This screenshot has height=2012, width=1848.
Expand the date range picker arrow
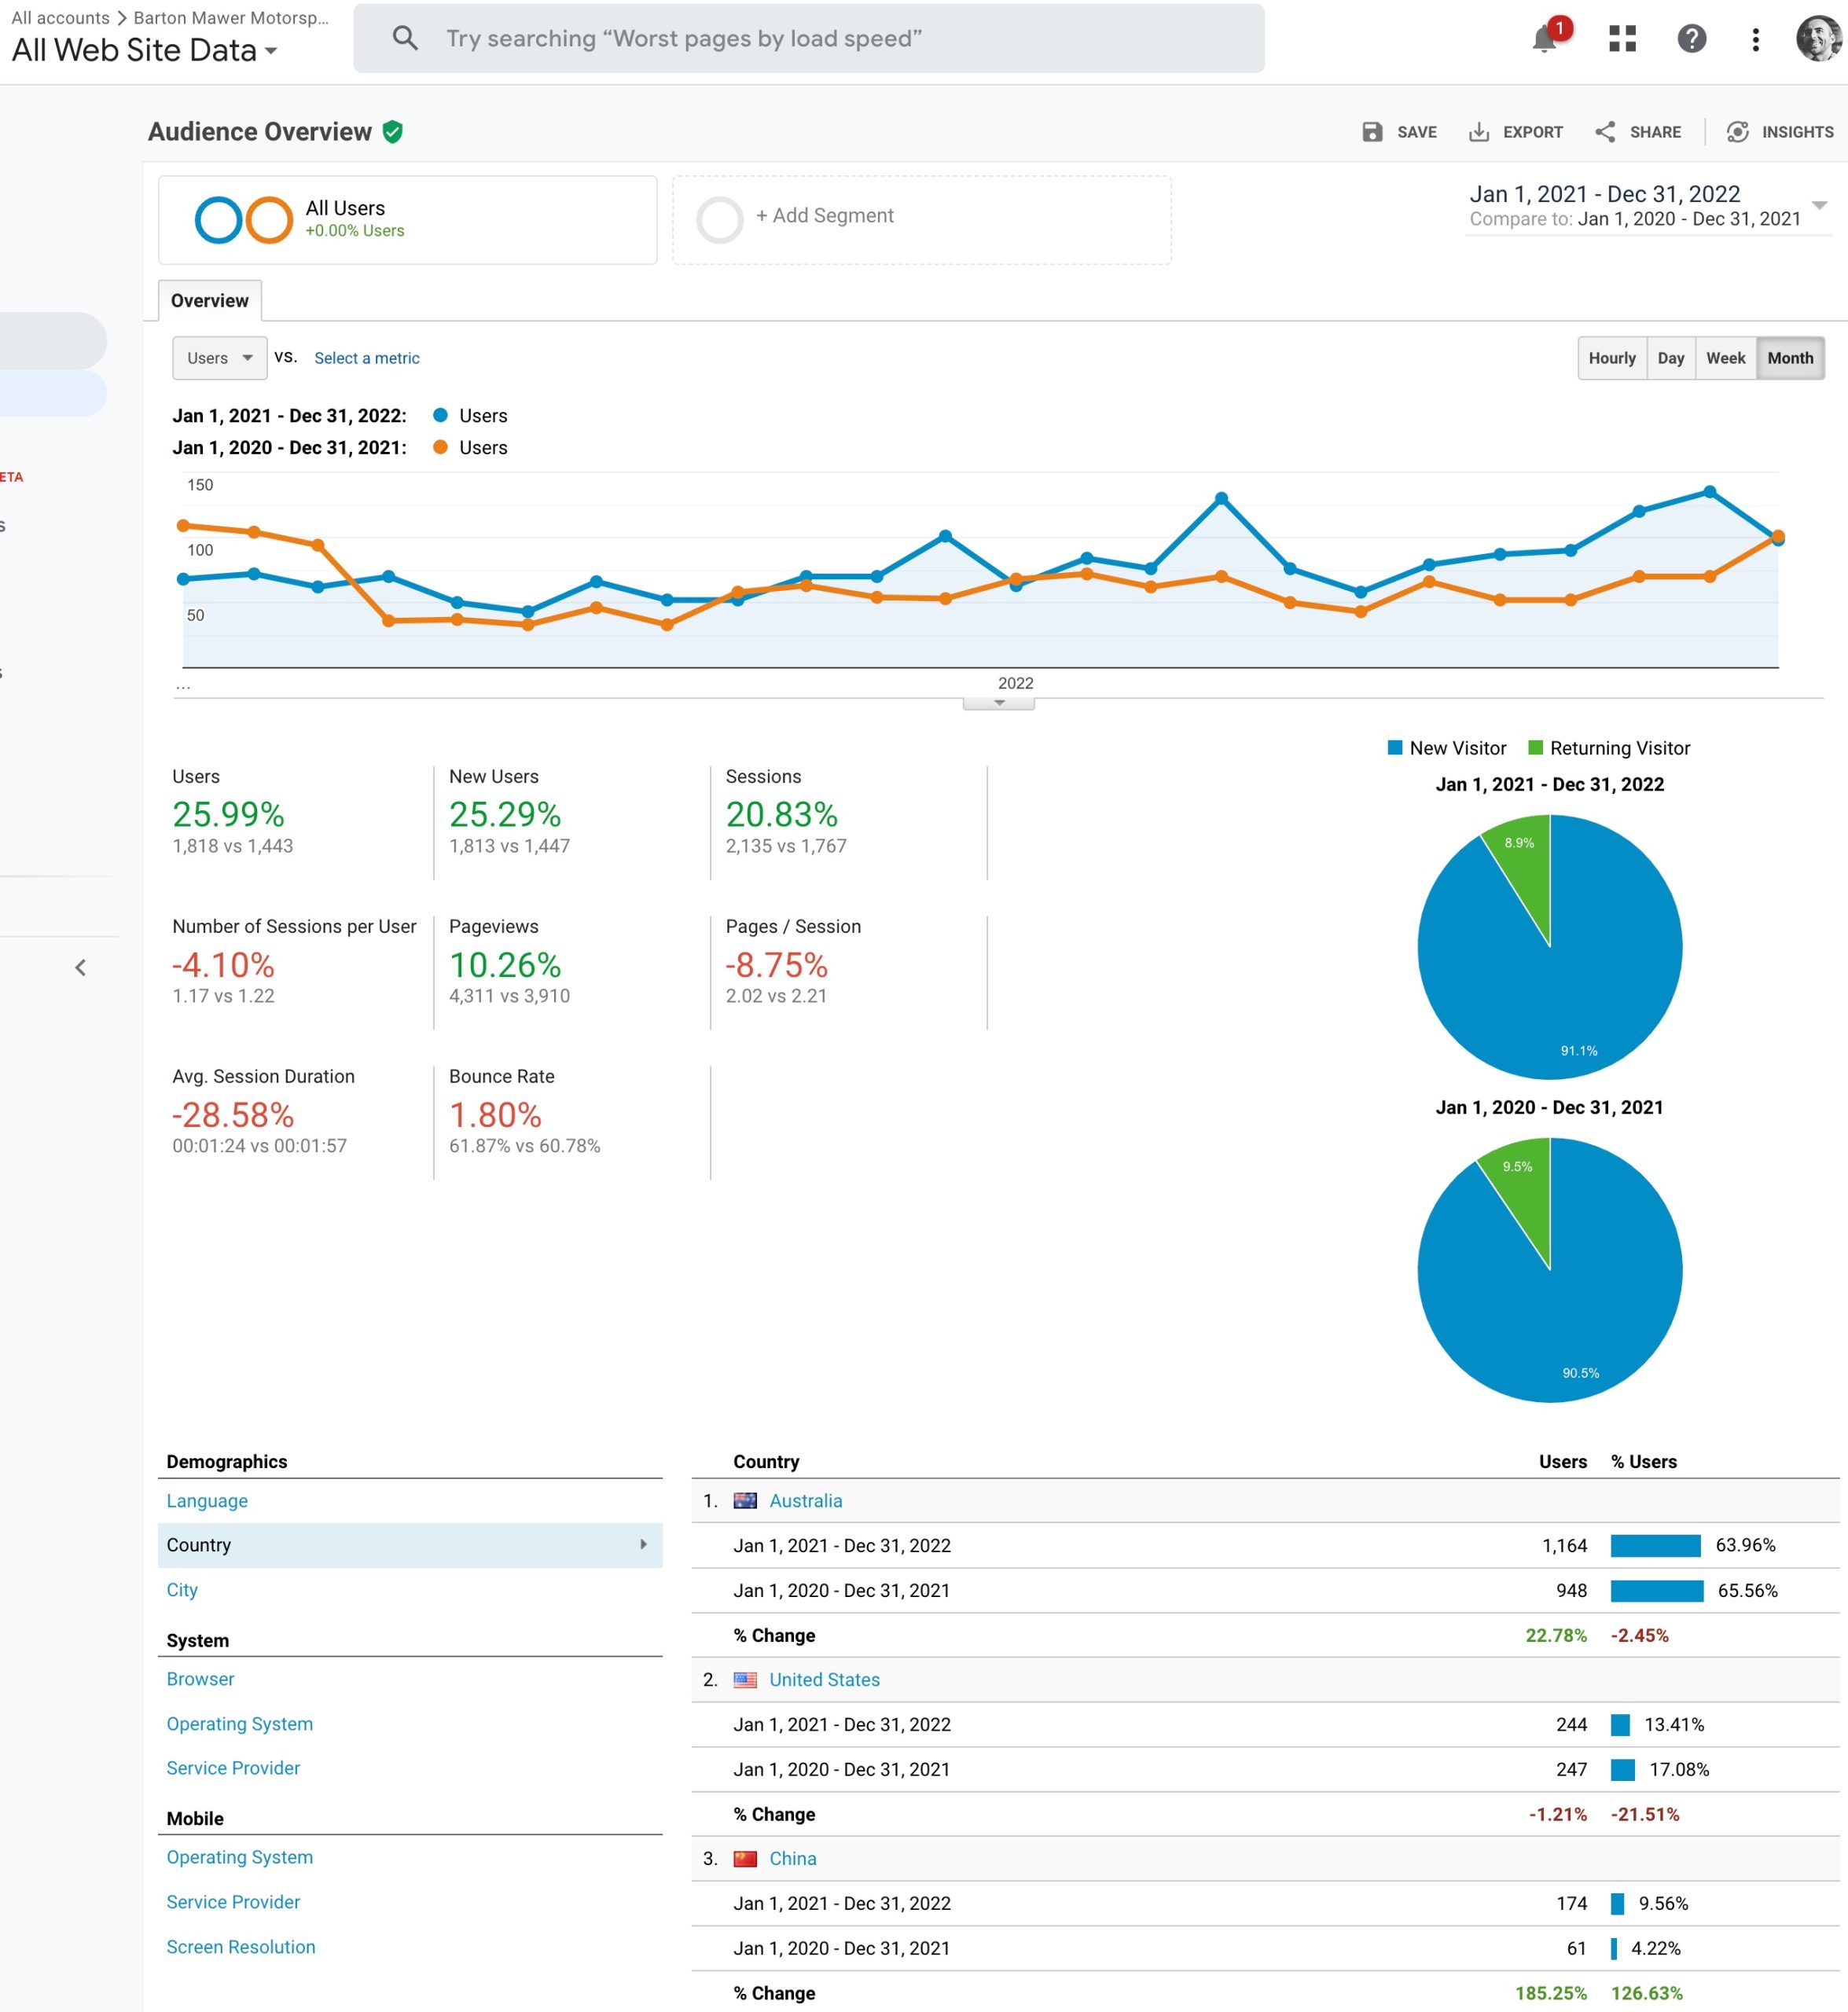[1820, 205]
